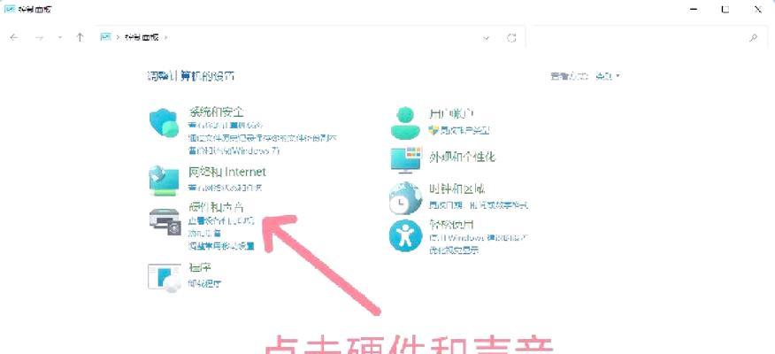The image size is (775, 354).
Task: Open the View by category dropdown
Action: pos(608,76)
